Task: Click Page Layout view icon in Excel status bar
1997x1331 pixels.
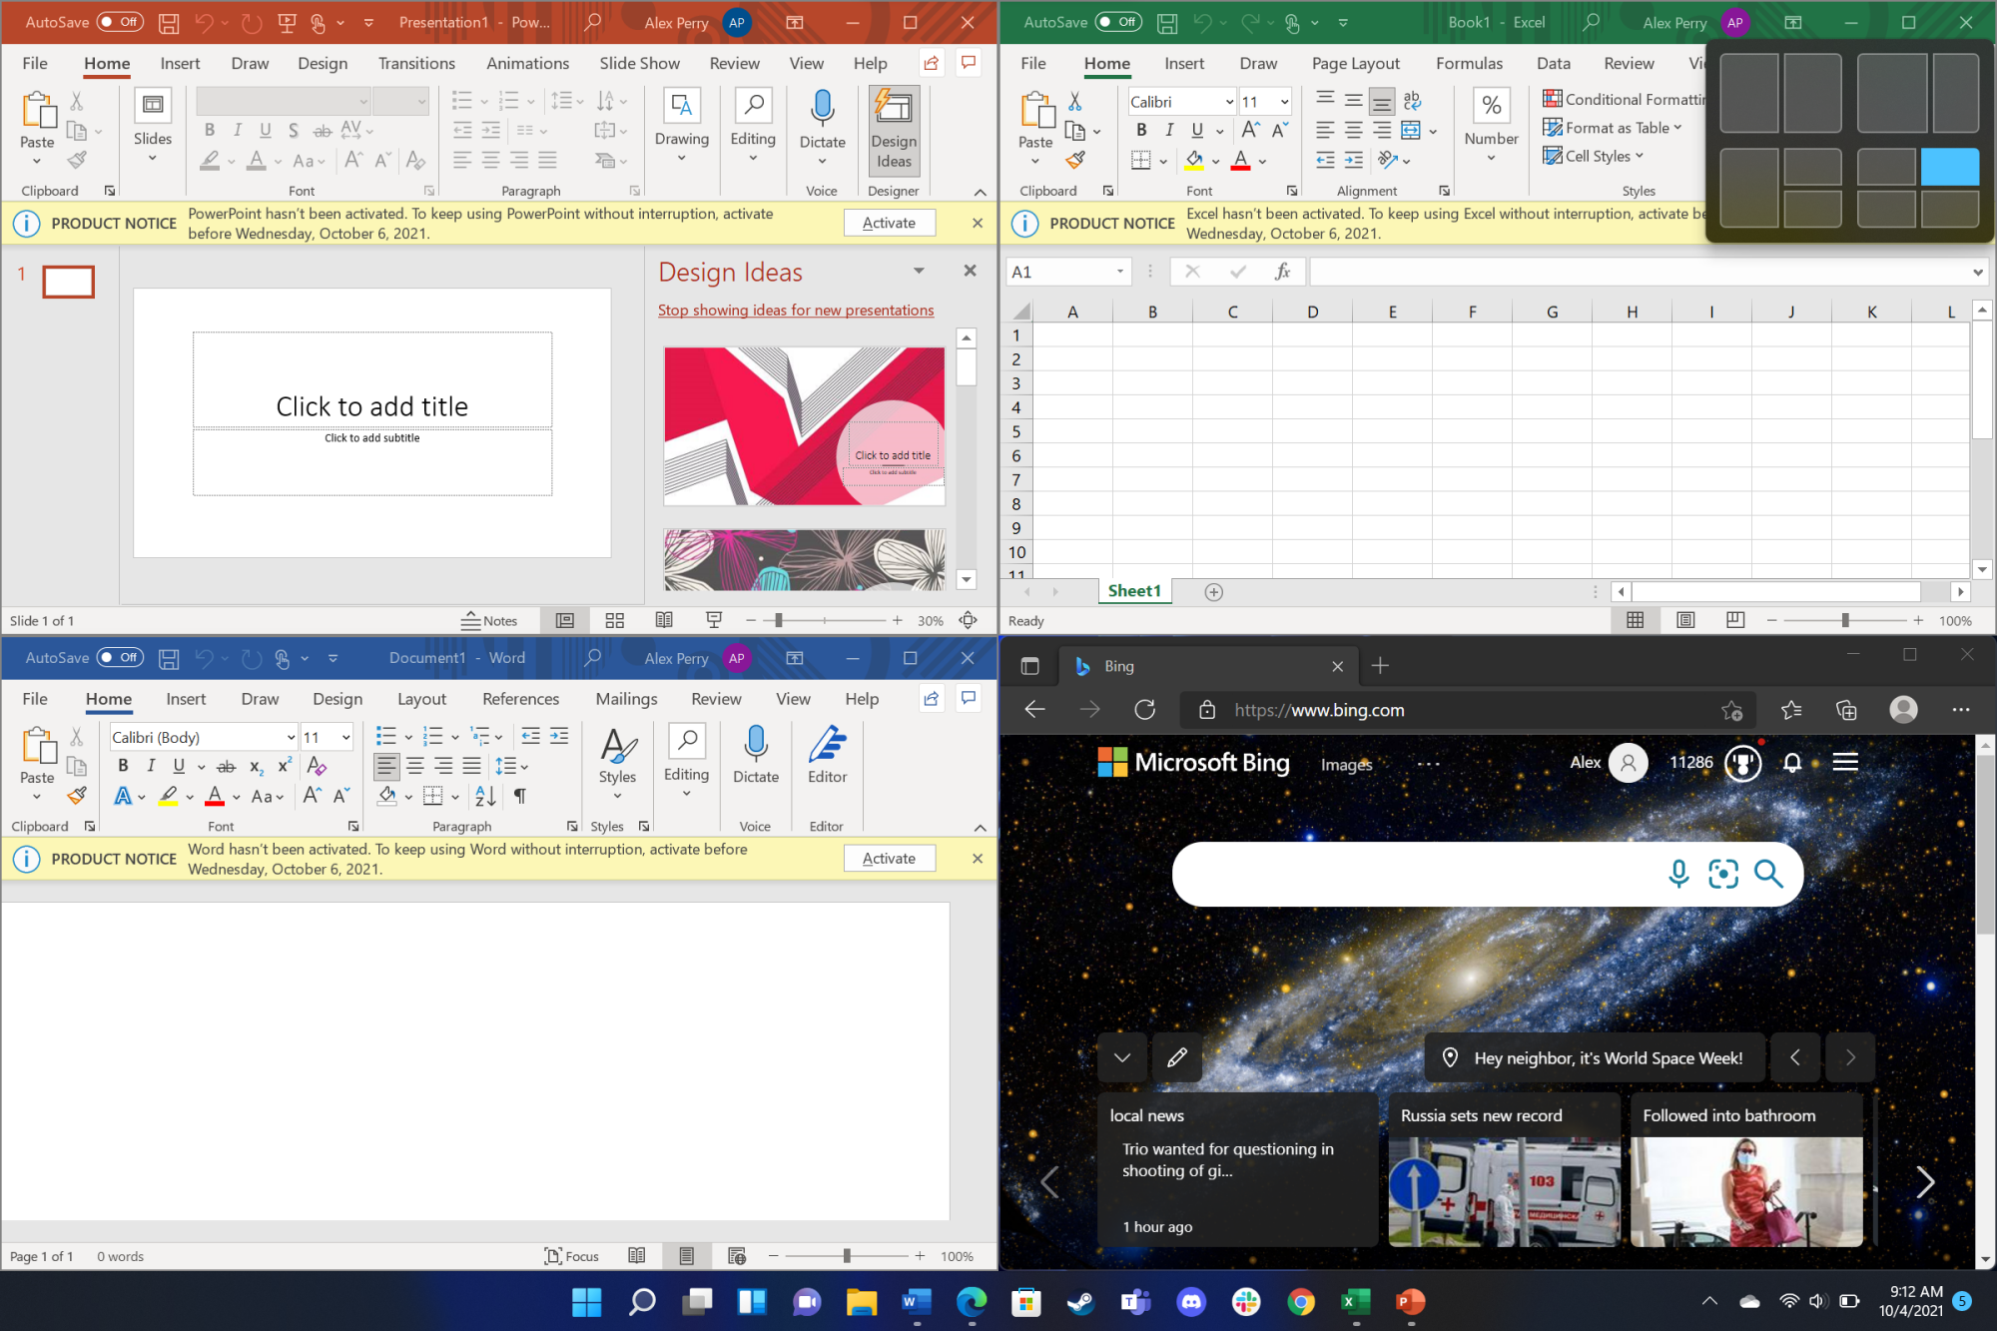Action: pos(1685,620)
